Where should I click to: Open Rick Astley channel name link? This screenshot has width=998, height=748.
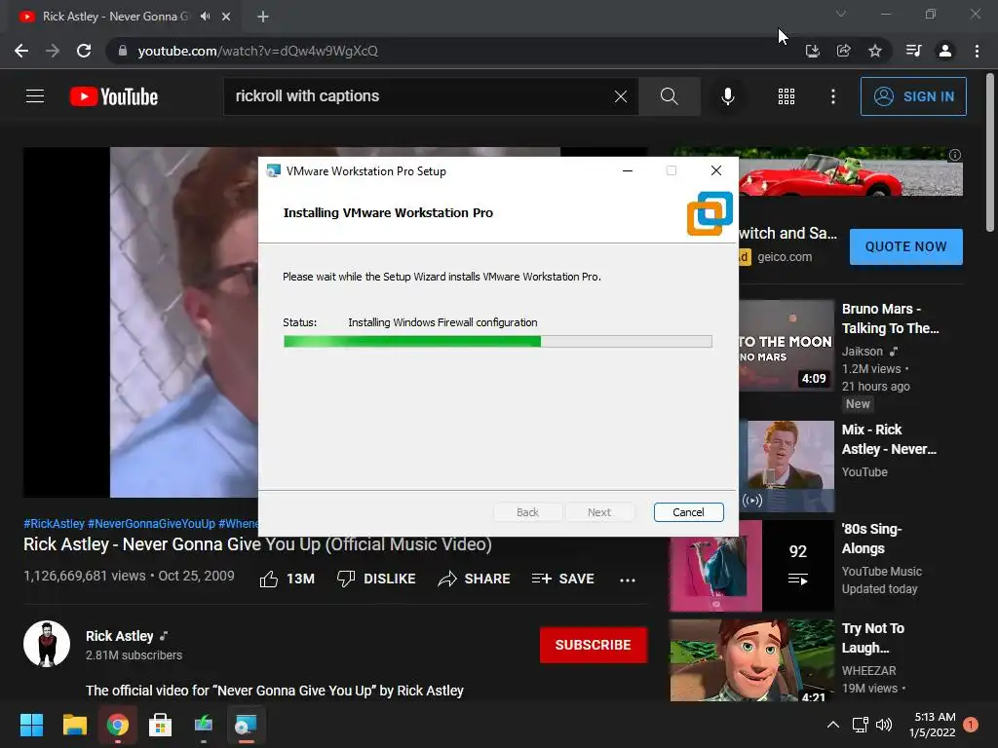pyautogui.click(x=120, y=636)
